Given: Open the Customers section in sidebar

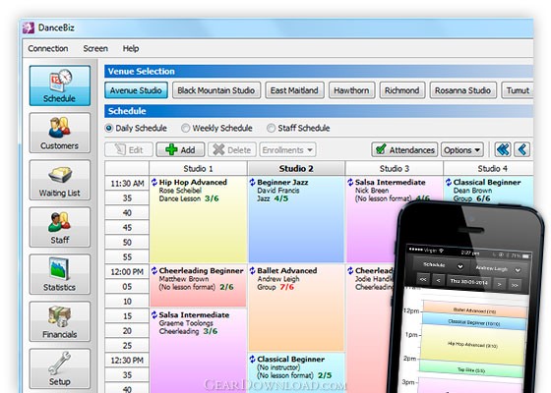Looking at the screenshot, I should [x=60, y=133].
